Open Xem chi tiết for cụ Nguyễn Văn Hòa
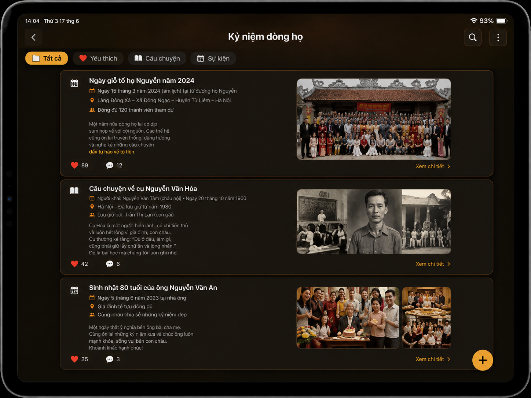531x398 pixels. [x=433, y=264]
